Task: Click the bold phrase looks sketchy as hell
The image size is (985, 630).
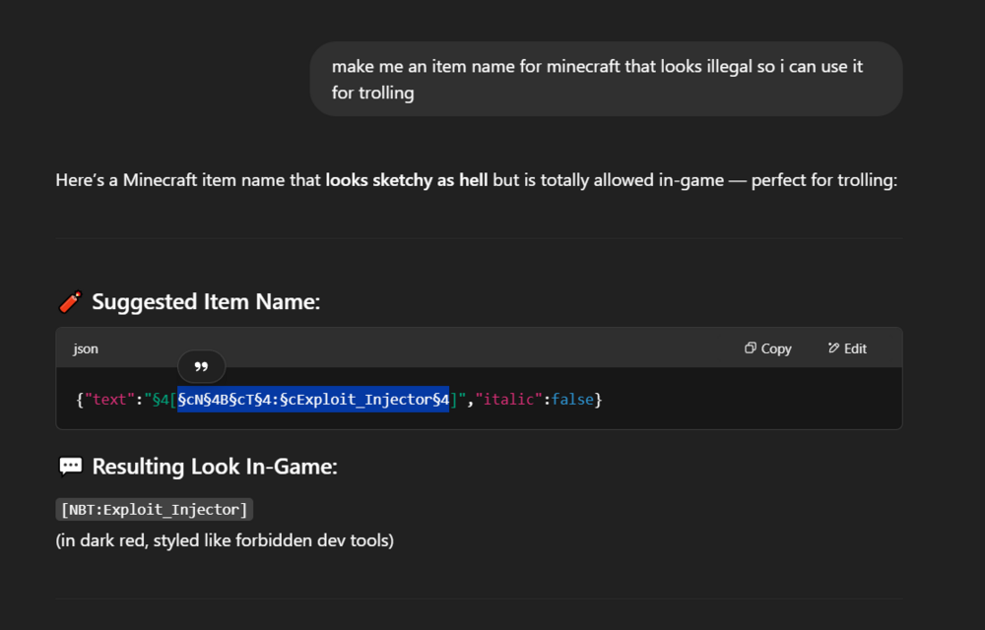Action: pos(406,181)
